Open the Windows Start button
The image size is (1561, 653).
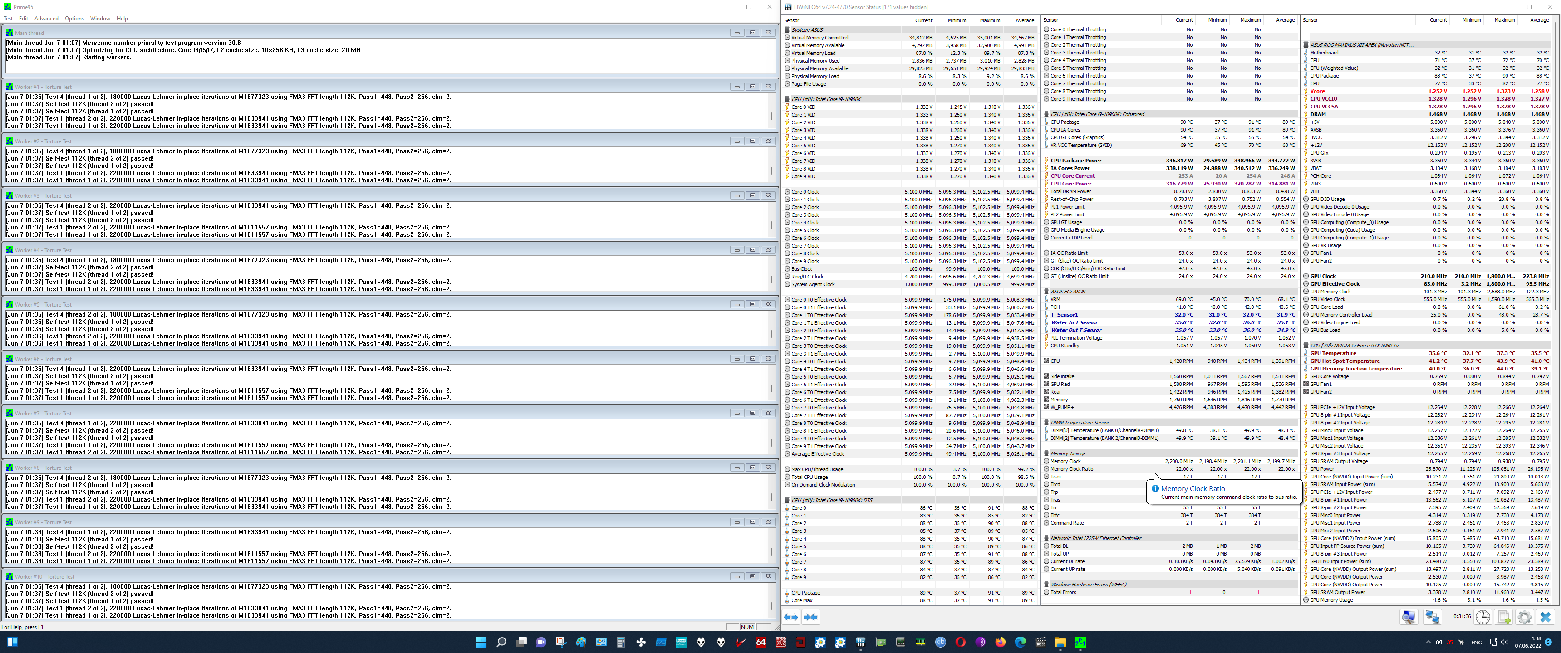click(481, 642)
